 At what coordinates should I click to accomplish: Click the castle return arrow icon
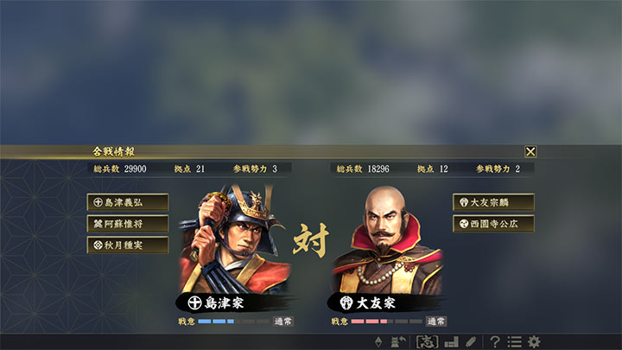click(x=398, y=341)
